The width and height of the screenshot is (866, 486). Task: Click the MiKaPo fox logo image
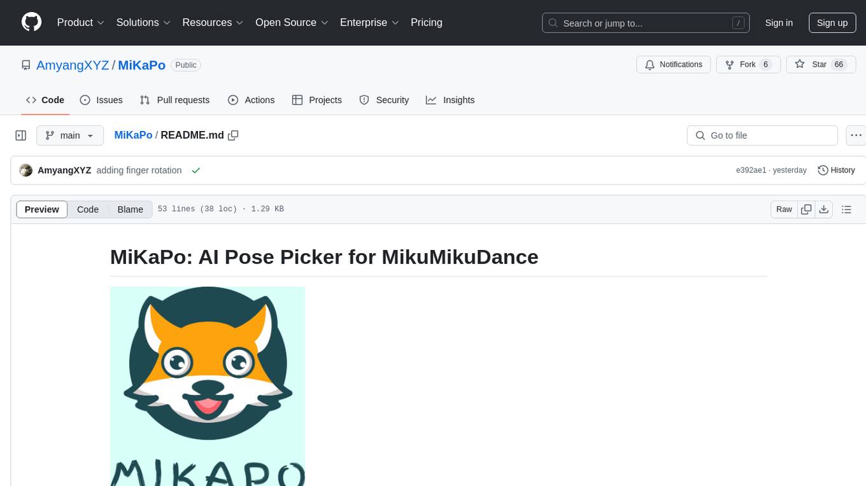208,386
